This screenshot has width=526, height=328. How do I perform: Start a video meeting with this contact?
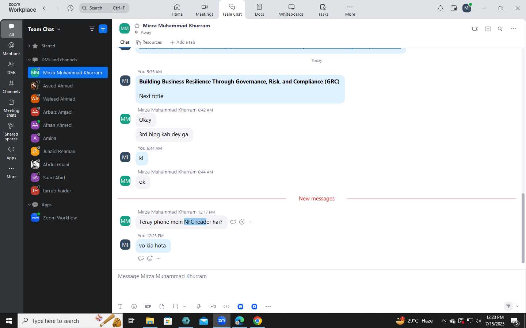(475, 29)
